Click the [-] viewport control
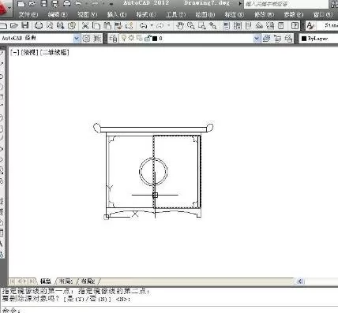 (15, 52)
